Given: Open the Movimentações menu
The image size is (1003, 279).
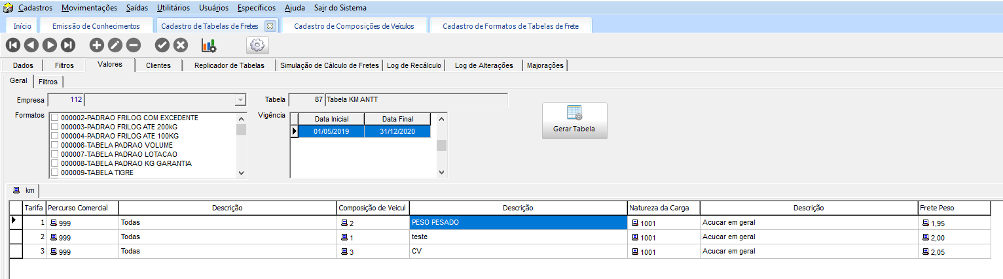Looking at the screenshot, I should (x=90, y=8).
